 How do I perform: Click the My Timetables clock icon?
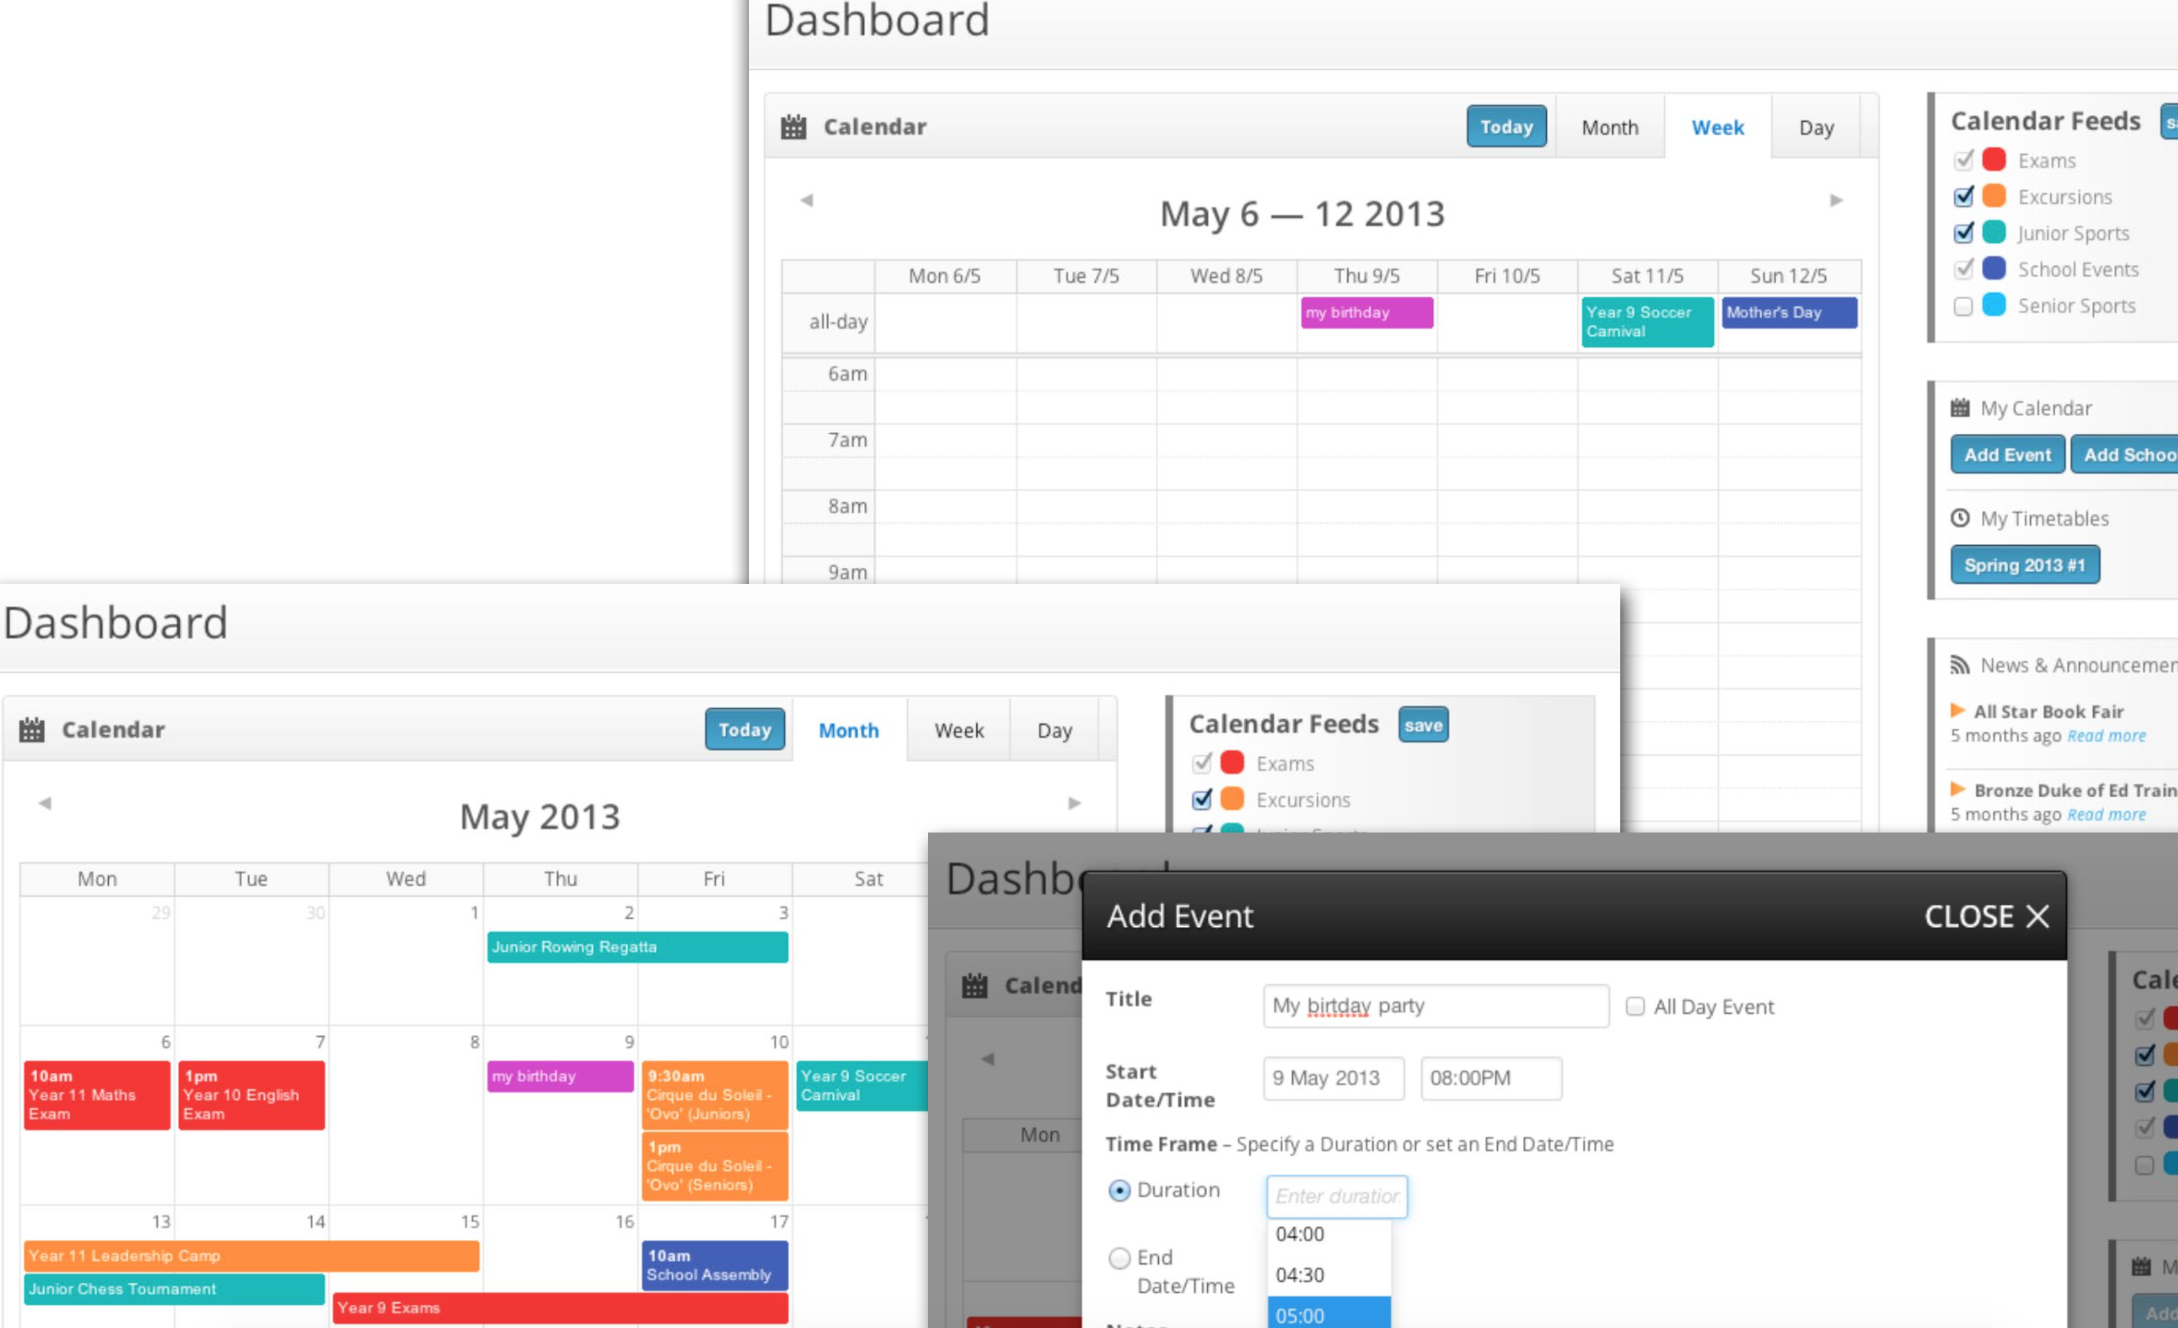pyautogui.click(x=1960, y=518)
